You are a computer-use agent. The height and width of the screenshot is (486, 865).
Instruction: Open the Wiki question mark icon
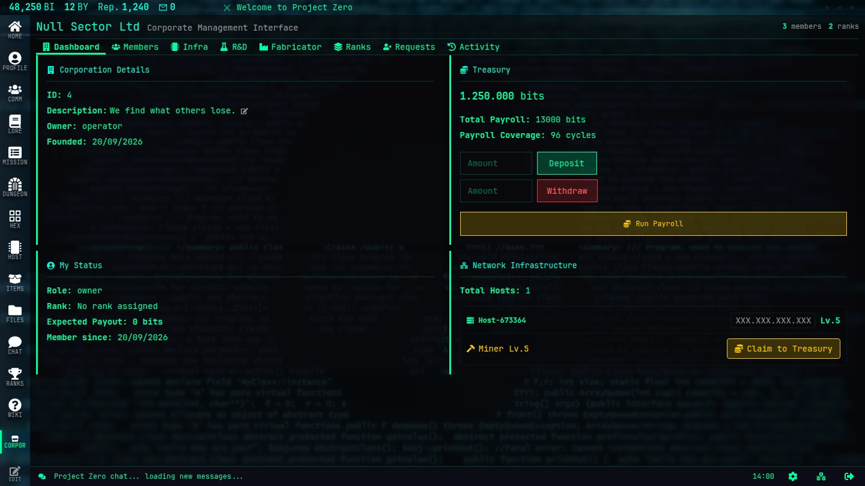(x=15, y=408)
